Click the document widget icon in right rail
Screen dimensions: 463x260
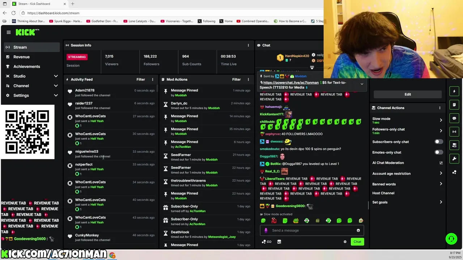coord(454,105)
